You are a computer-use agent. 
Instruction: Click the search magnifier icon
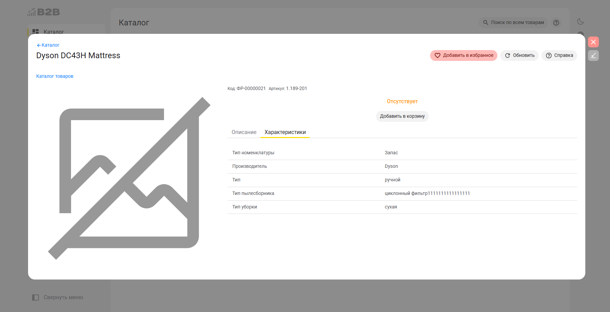(x=486, y=23)
